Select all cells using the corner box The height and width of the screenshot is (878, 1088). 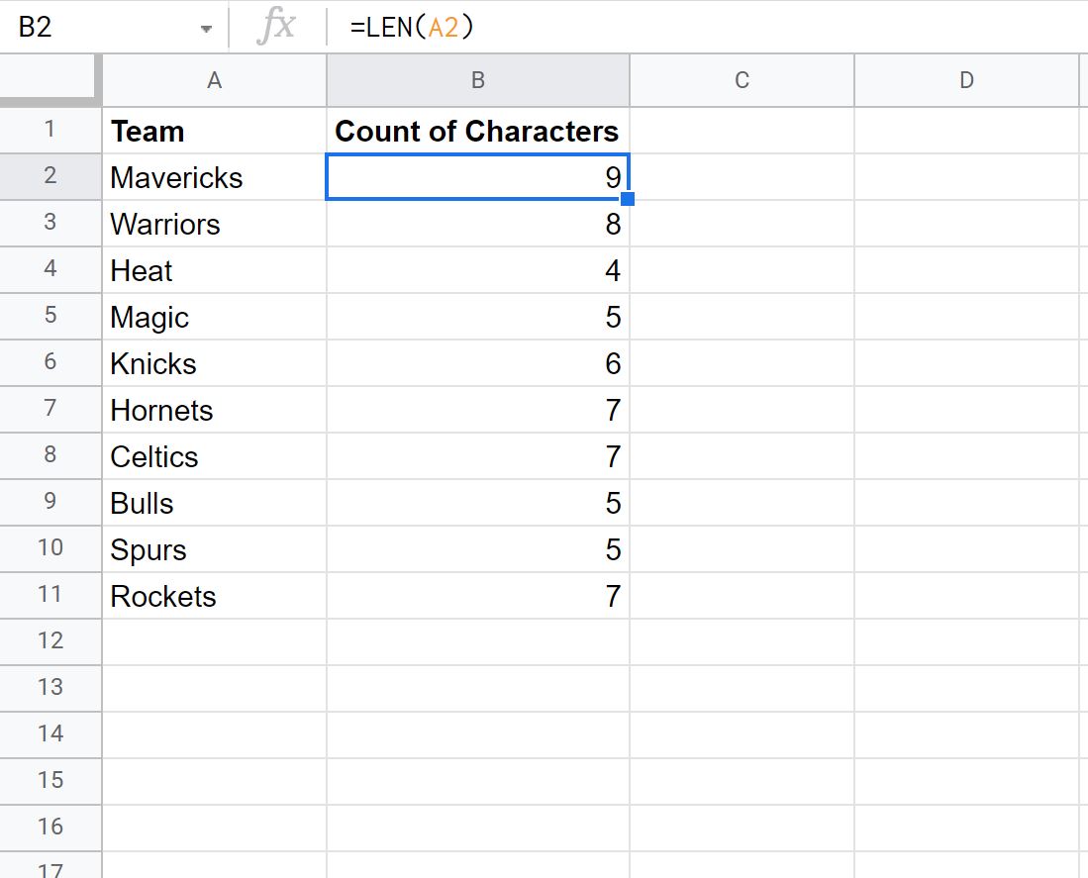[49, 80]
